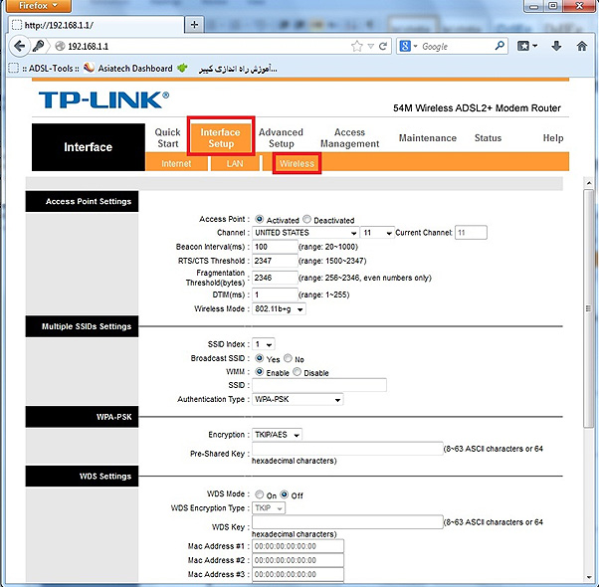Viewport: 599px width, 587px height.
Task: Click the Google search box
Action: tap(455, 46)
